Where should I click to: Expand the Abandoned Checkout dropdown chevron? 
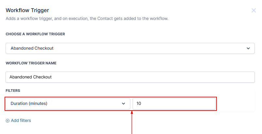pos(248,48)
